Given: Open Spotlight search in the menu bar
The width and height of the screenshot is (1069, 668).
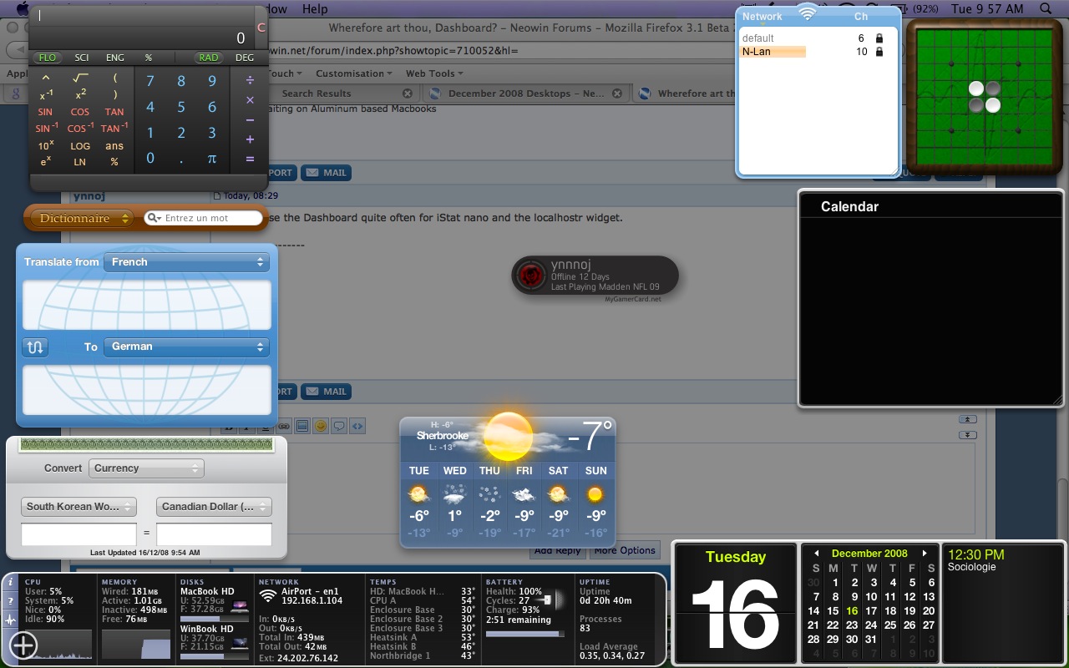Looking at the screenshot, I should pyautogui.click(x=1046, y=9).
